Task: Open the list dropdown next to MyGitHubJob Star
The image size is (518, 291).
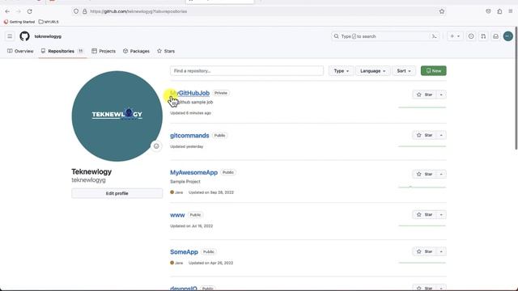Action: [441, 95]
